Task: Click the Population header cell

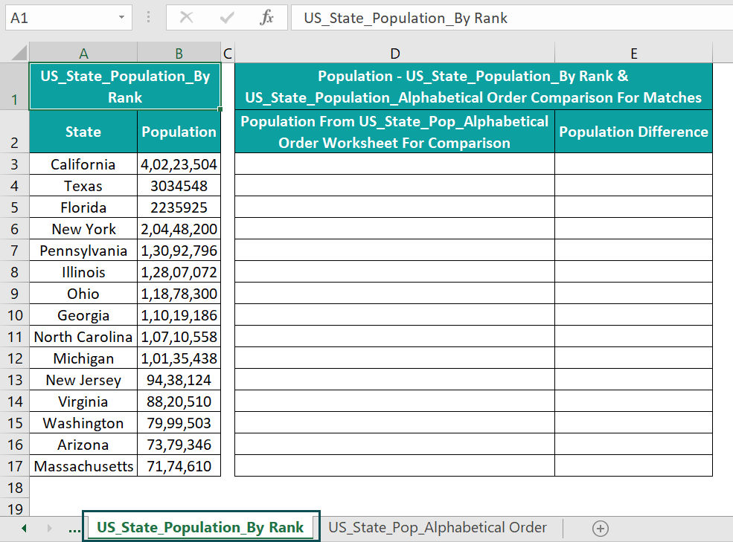Action: pos(179,131)
